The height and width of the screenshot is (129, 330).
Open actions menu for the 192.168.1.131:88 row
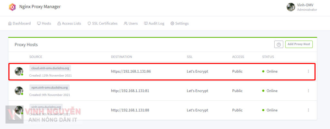pyautogui.click(x=308, y=110)
